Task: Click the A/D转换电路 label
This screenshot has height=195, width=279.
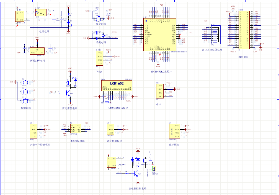Action: point(77,141)
